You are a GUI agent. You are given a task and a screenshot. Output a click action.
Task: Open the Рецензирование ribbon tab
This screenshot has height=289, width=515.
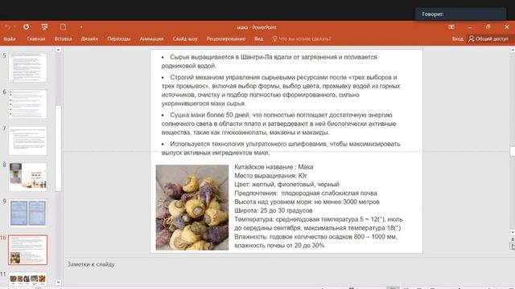click(225, 39)
